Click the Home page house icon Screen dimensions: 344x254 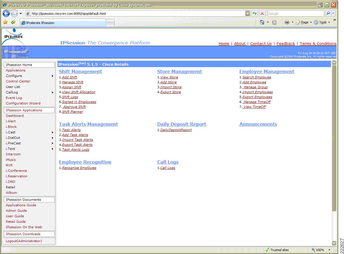coord(262,22)
